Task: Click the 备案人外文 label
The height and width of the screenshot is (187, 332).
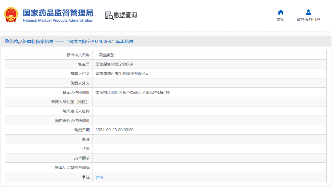Action: tap(80, 83)
